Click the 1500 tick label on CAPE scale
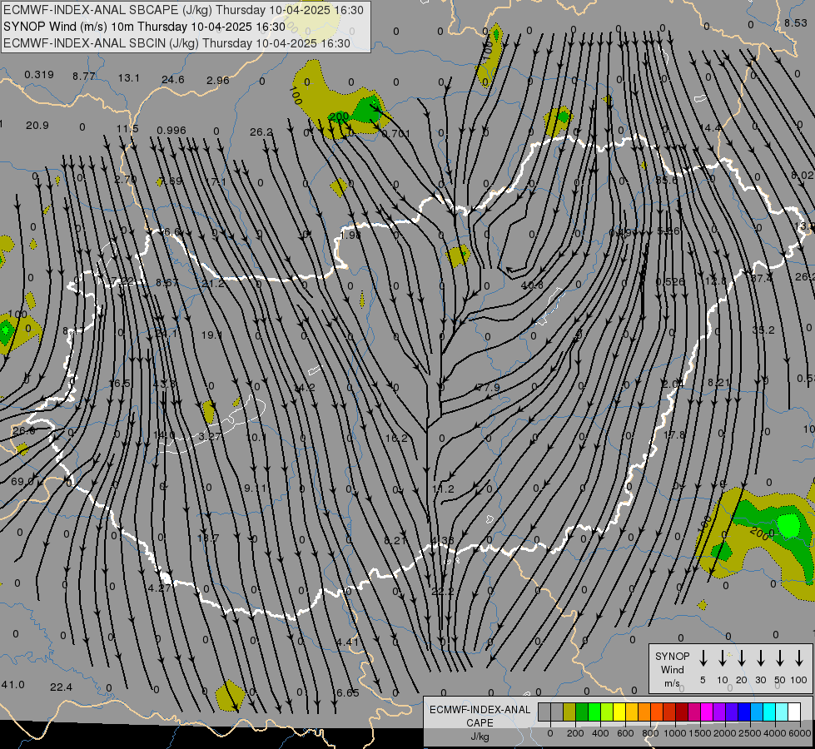 point(699,733)
